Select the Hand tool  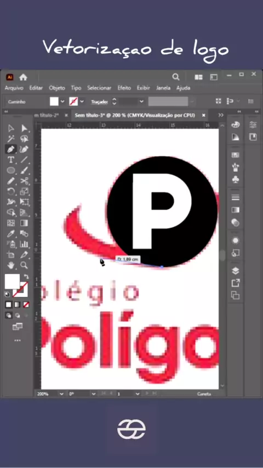pyautogui.click(x=11, y=265)
